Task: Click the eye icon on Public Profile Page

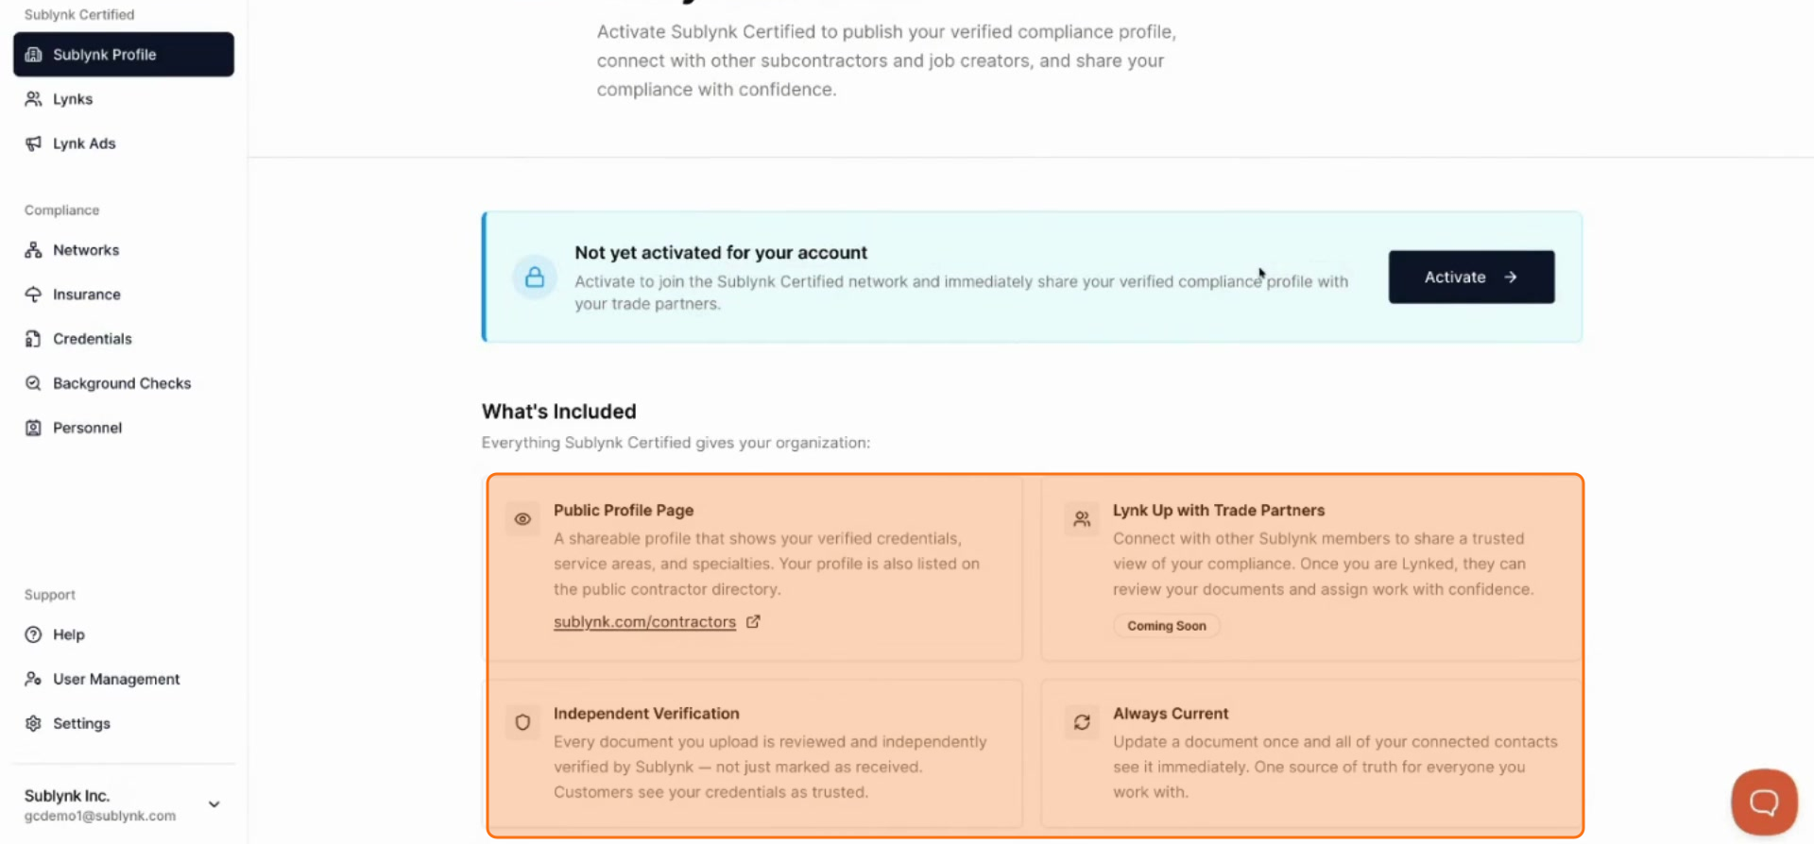Action: coord(522,519)
